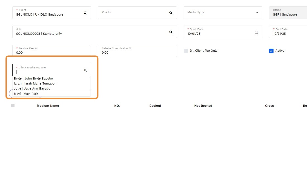Image resolution: width=307 pixels, height=171 pixels.
Task: Pick Julie | Julie Ann Baculio option
Action: (32, 88)
